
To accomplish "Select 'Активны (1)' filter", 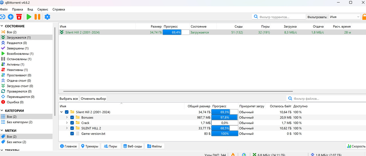I will click(x=26, y=64).
